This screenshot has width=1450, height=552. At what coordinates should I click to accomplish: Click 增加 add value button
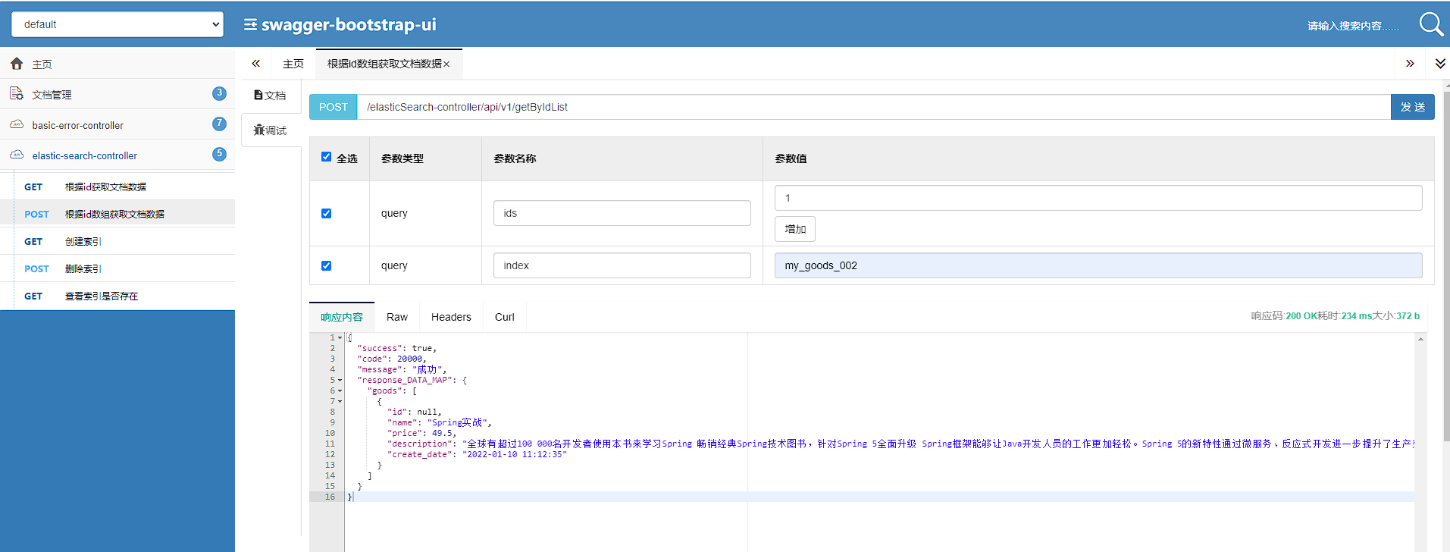coord(795,229)
